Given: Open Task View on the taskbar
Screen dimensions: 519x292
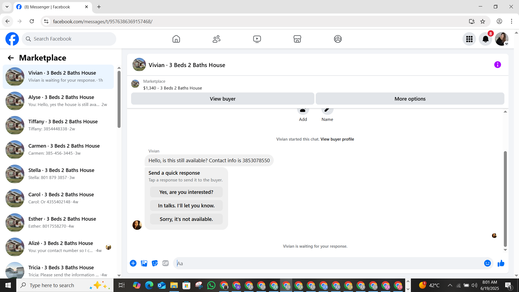Looking at the screenshot, I should 121,285.
